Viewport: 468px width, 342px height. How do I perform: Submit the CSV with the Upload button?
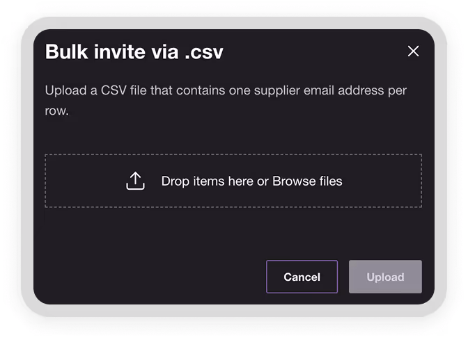click(x=385, y=277)
